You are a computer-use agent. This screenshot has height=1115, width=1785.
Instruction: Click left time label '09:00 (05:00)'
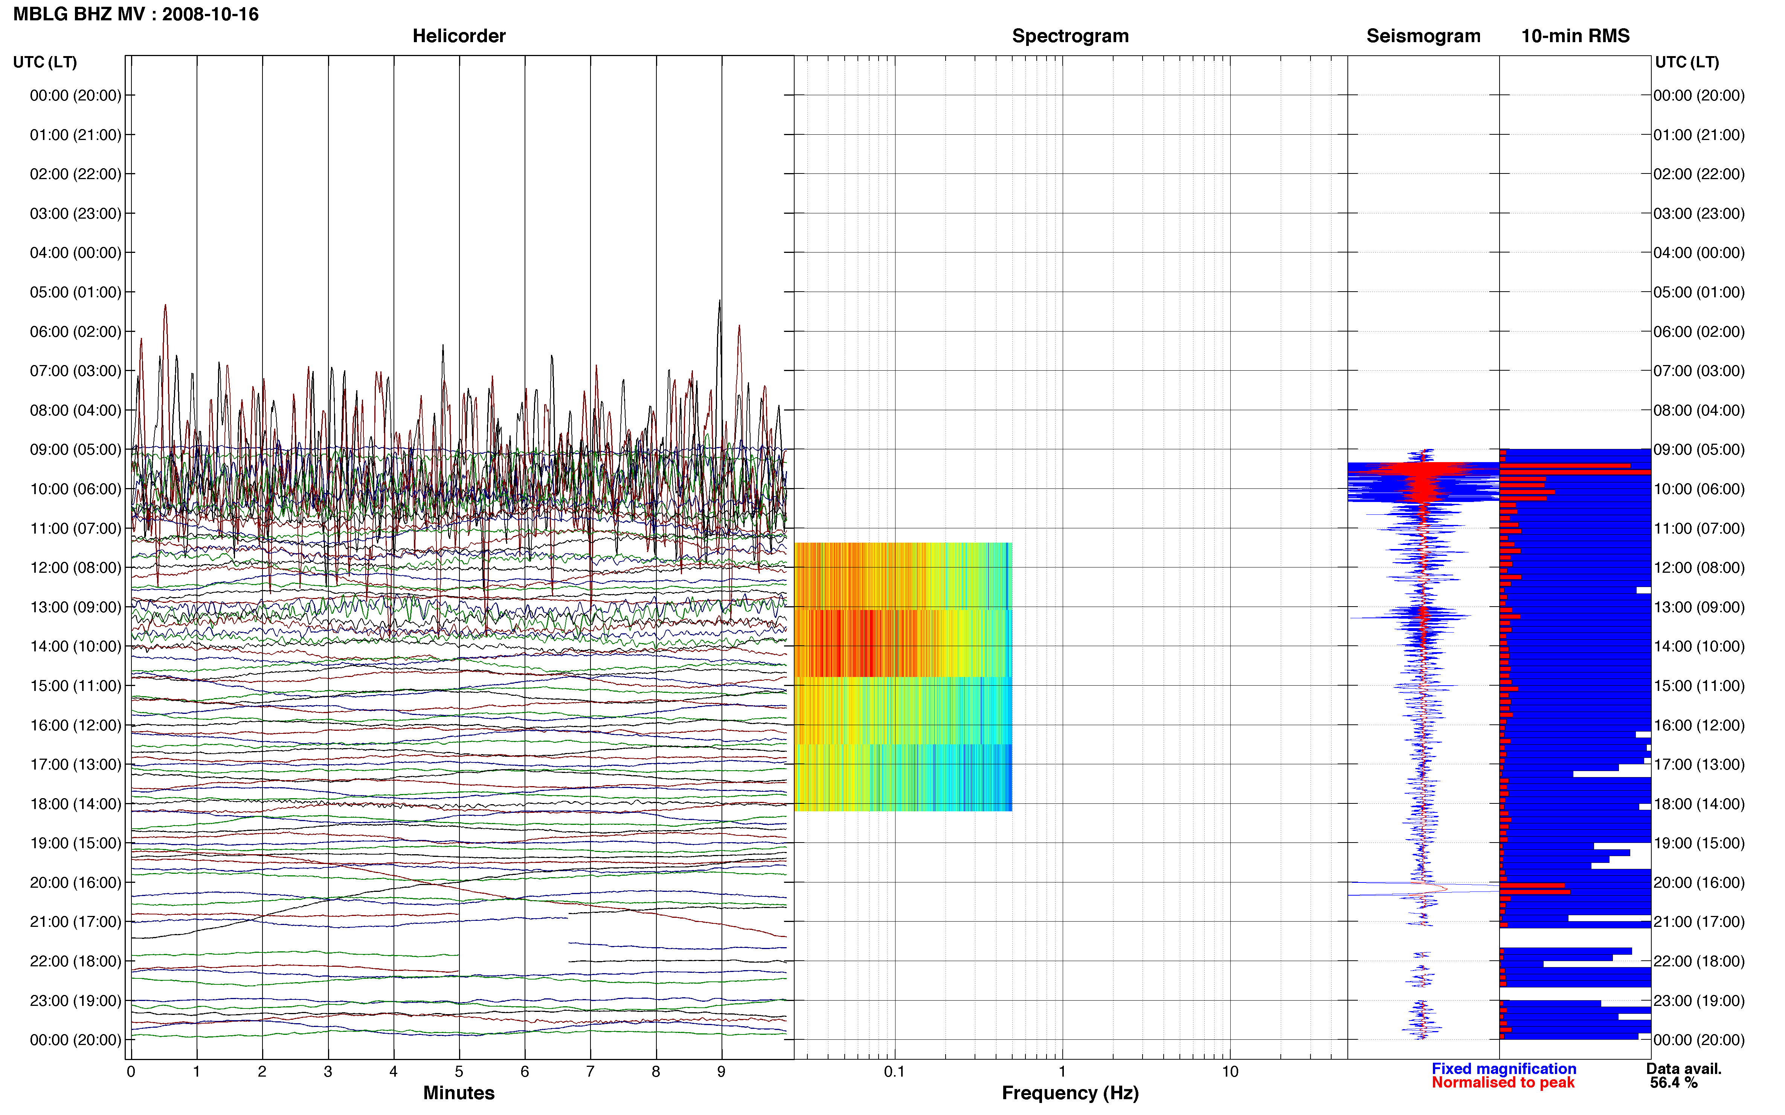(x=75, y=450)
